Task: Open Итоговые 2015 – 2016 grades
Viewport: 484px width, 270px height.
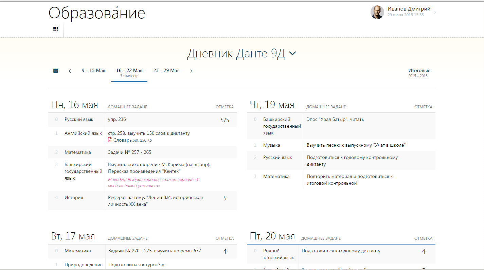Action: point(419,73)
